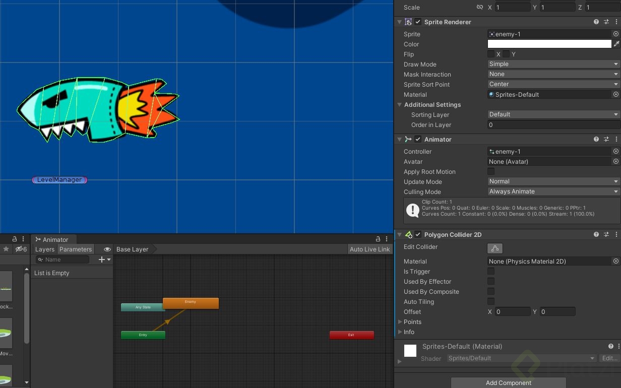Lock the Animator window panel
The width and height of the screenshot is (621, 388).
coord(378,239)
